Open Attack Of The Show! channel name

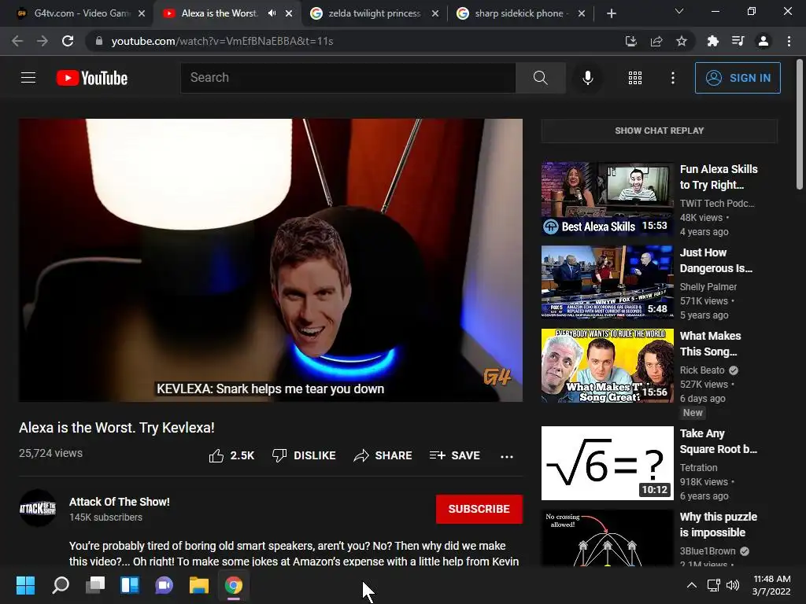click(120, 502)
